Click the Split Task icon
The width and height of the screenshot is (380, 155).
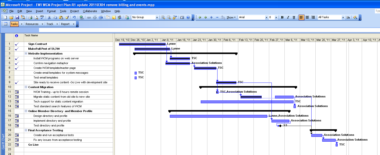coord(101,17)
